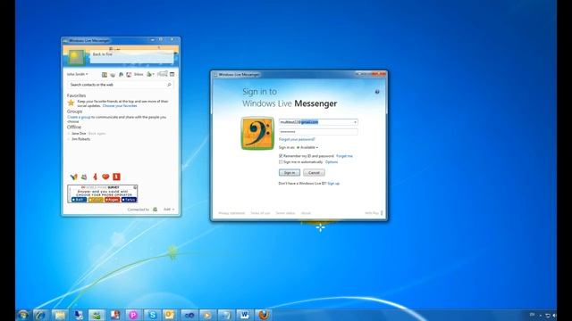
Task: Open the pink P app on taskbar
Action: click(133, 315)
